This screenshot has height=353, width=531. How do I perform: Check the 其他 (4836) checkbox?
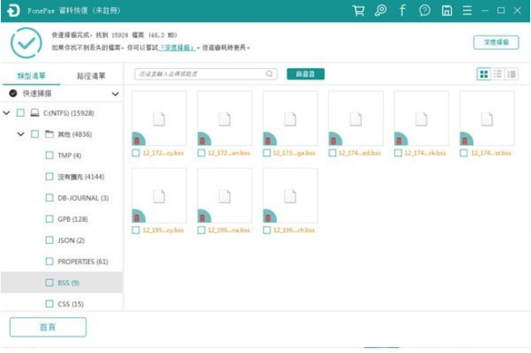pyautogui.click(x=35, y=134)
